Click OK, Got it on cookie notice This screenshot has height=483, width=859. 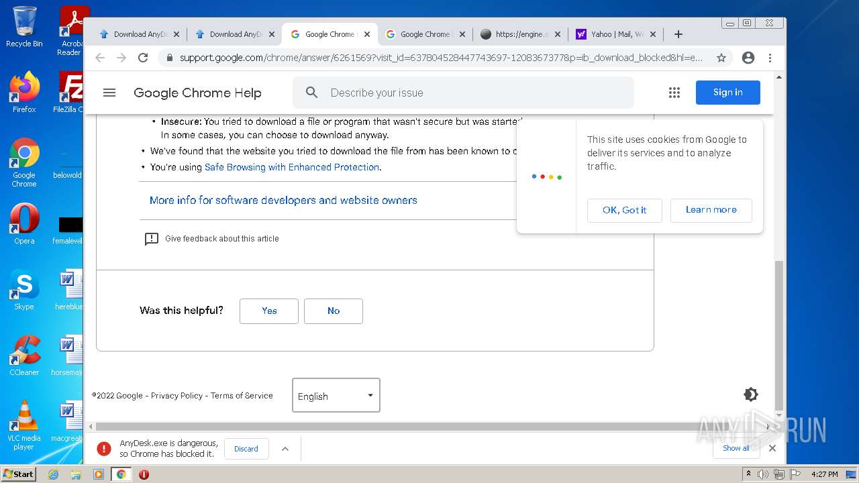(x=625, y=210)
